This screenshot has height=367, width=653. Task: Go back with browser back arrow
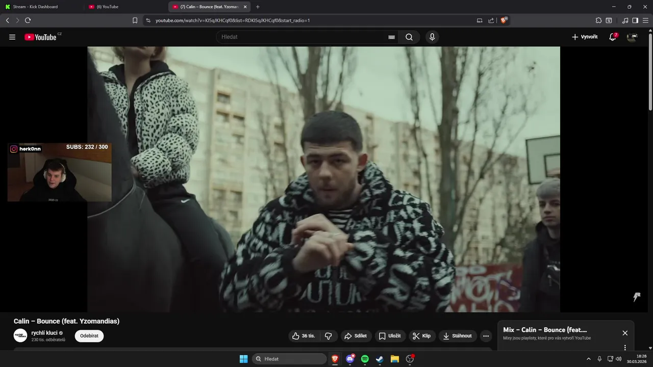[x=7, y=20]
